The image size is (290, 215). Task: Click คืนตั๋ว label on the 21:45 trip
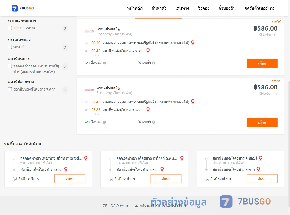147,122
